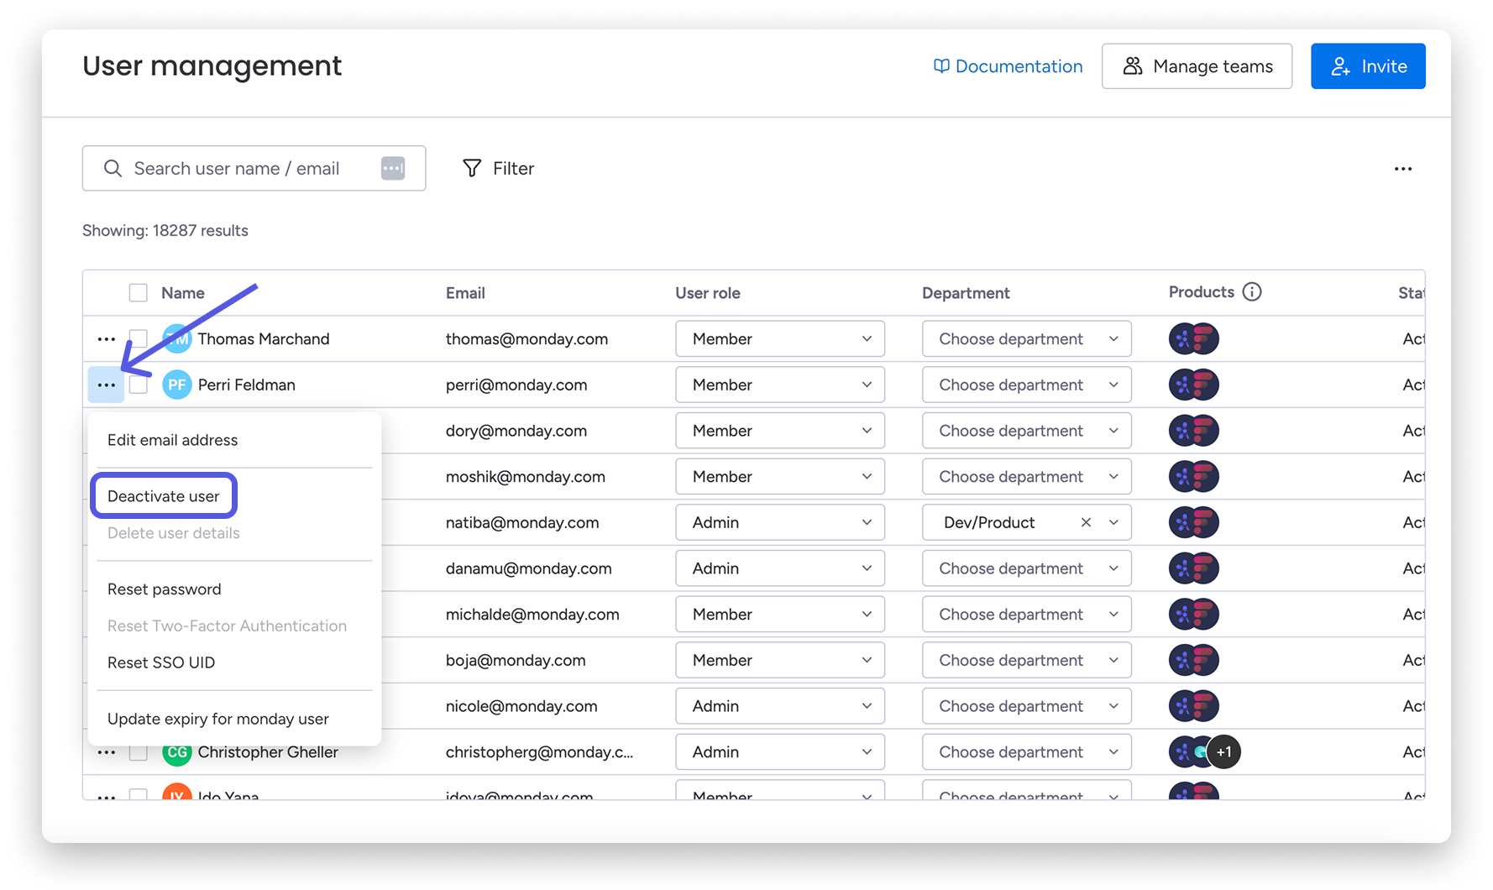Screen dimensions: 1493x890
Task: Click the Email column header
Action: click(x=465, y=293)
